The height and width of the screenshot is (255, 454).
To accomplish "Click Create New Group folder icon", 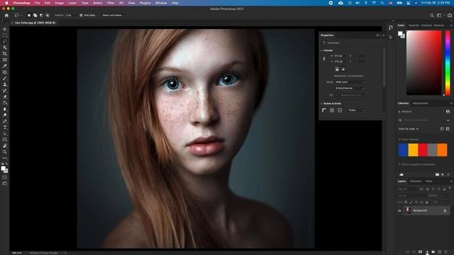I will pyautogui.click(x=433, y=252).
